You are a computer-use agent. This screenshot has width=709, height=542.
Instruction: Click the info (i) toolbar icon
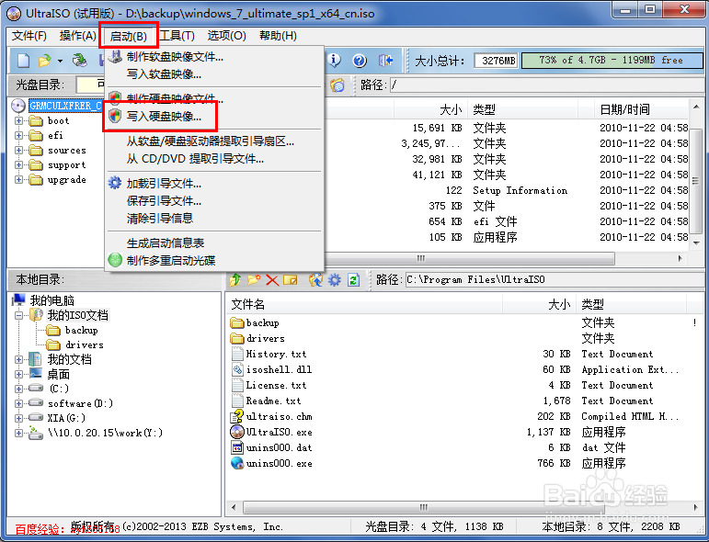coord(334,61)
